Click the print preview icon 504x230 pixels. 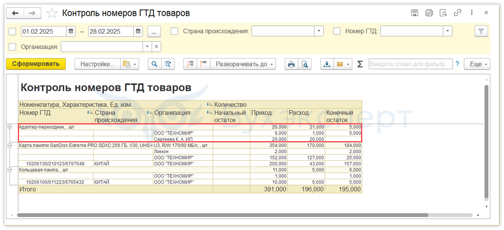pyautogui.click(x=305, y=64)
